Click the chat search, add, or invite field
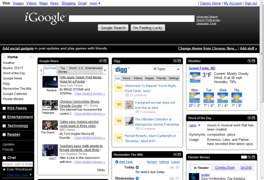Viewport: 264px width, 180px height. tap(17, 164)
